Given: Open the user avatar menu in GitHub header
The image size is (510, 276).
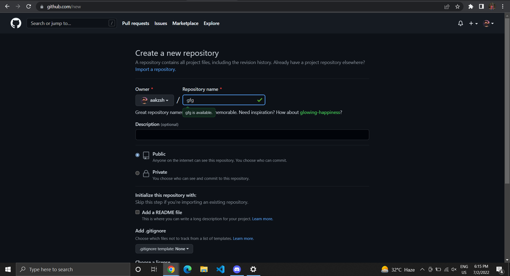Looking at the screenshot, I should tap(488, 23).
